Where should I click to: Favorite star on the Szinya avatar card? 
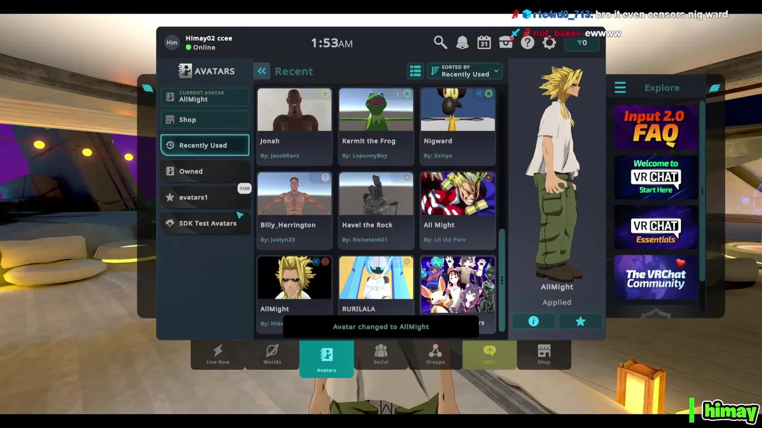(x=488, y=94)
